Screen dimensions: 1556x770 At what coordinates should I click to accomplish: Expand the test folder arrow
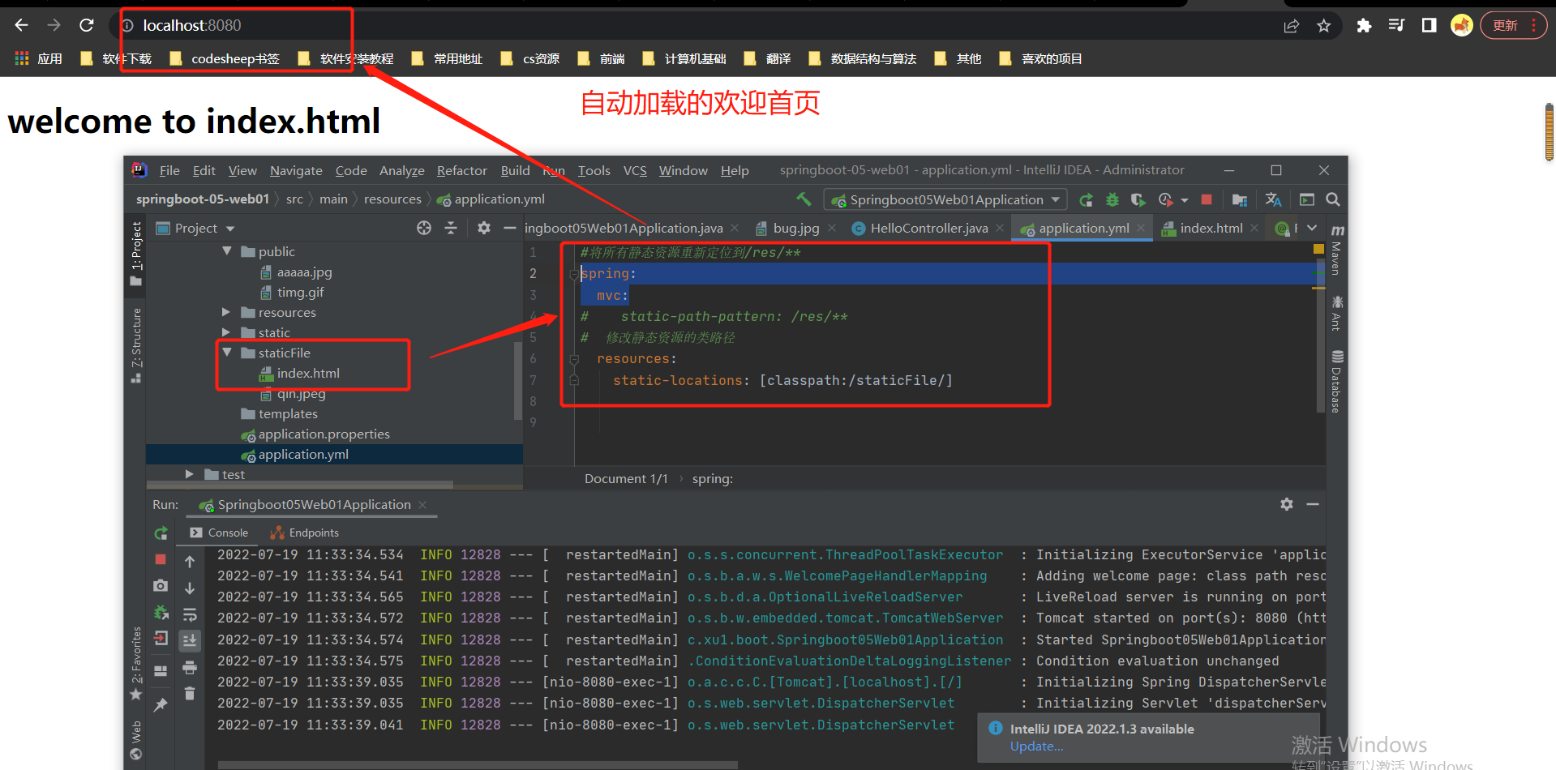point(189,474)
